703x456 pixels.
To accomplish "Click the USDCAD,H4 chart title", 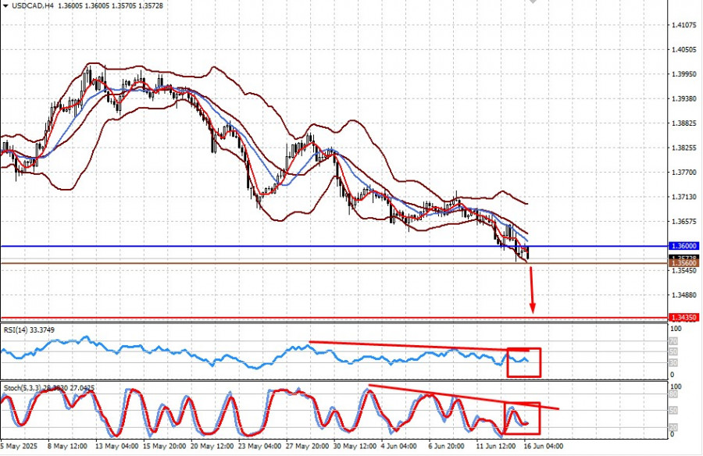I will pyautogui.click(x=31, y=5).
